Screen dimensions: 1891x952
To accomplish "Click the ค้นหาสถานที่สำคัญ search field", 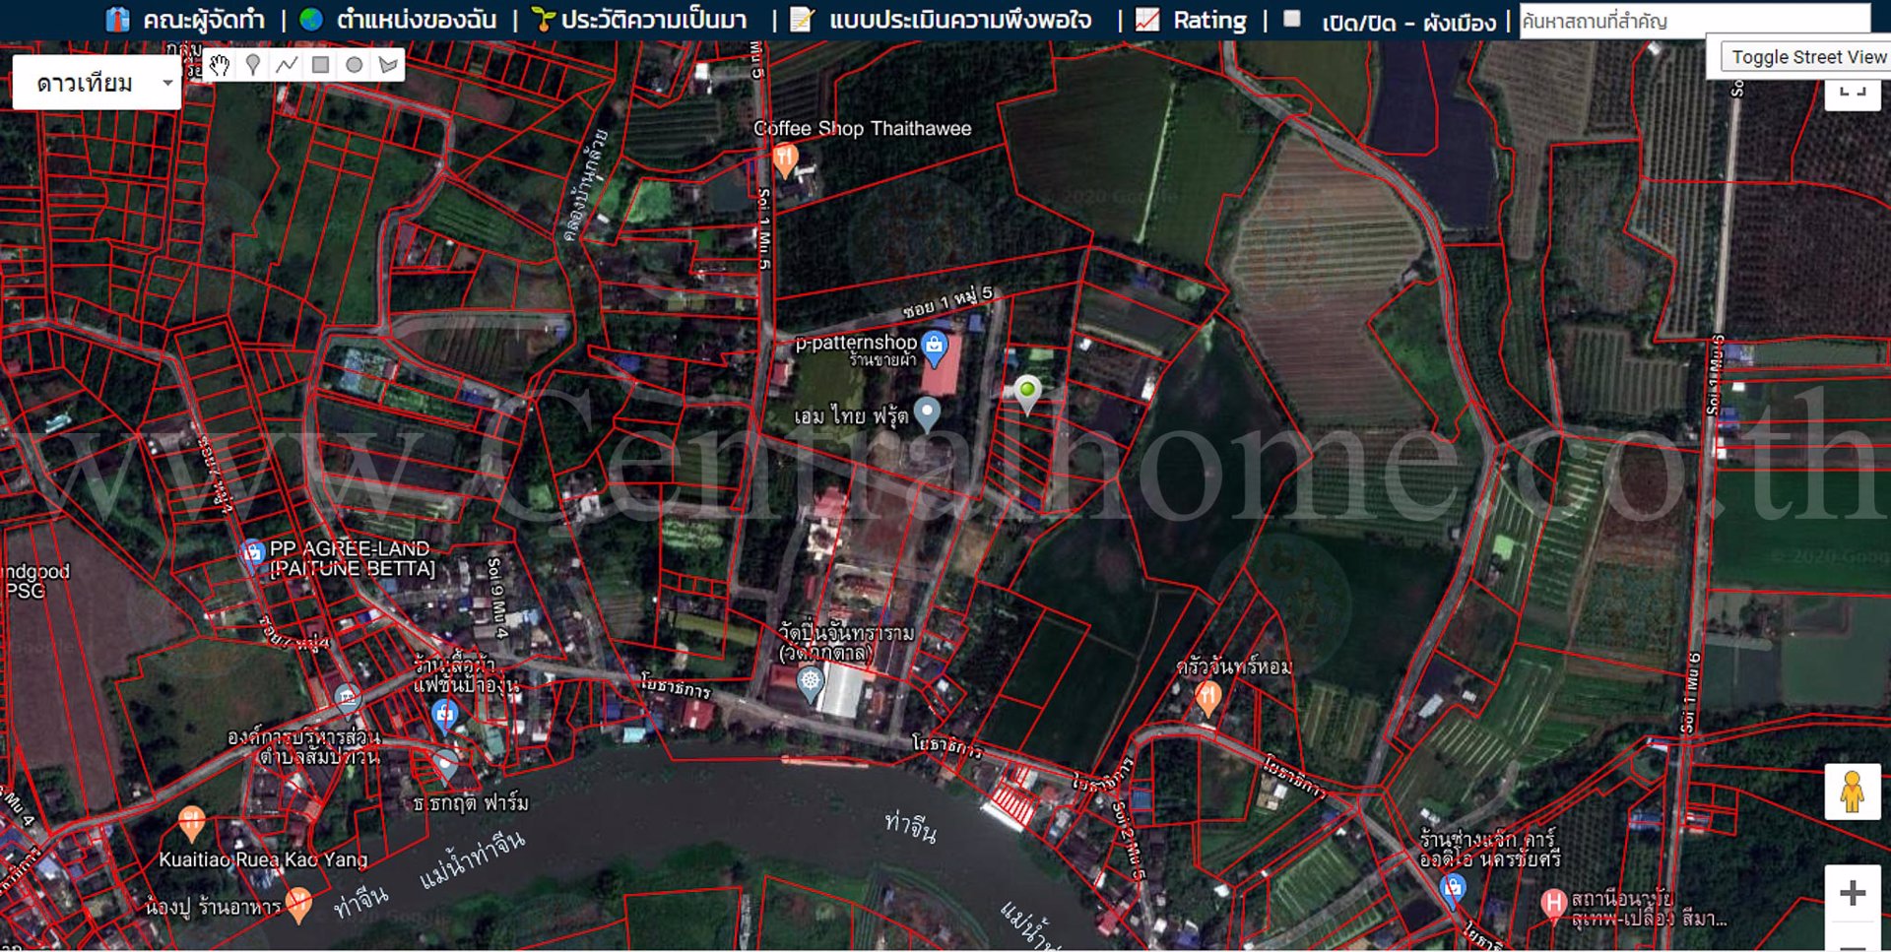I will [1693, 20].
